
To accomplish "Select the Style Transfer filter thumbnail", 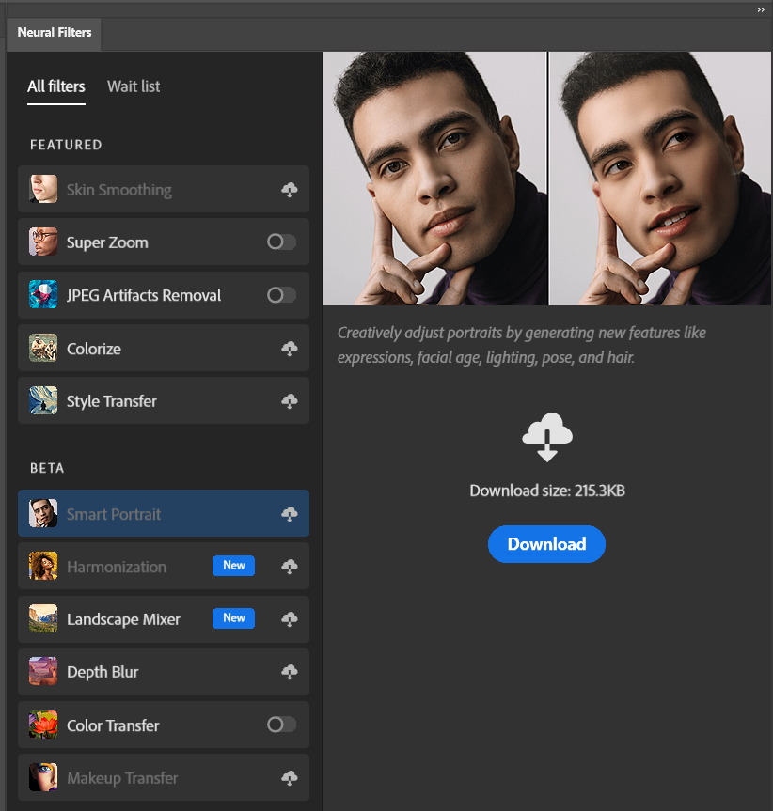I will [x=43, y=400].
